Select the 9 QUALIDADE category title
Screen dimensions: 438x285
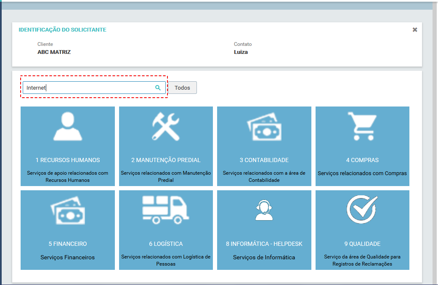click(362, 244)
